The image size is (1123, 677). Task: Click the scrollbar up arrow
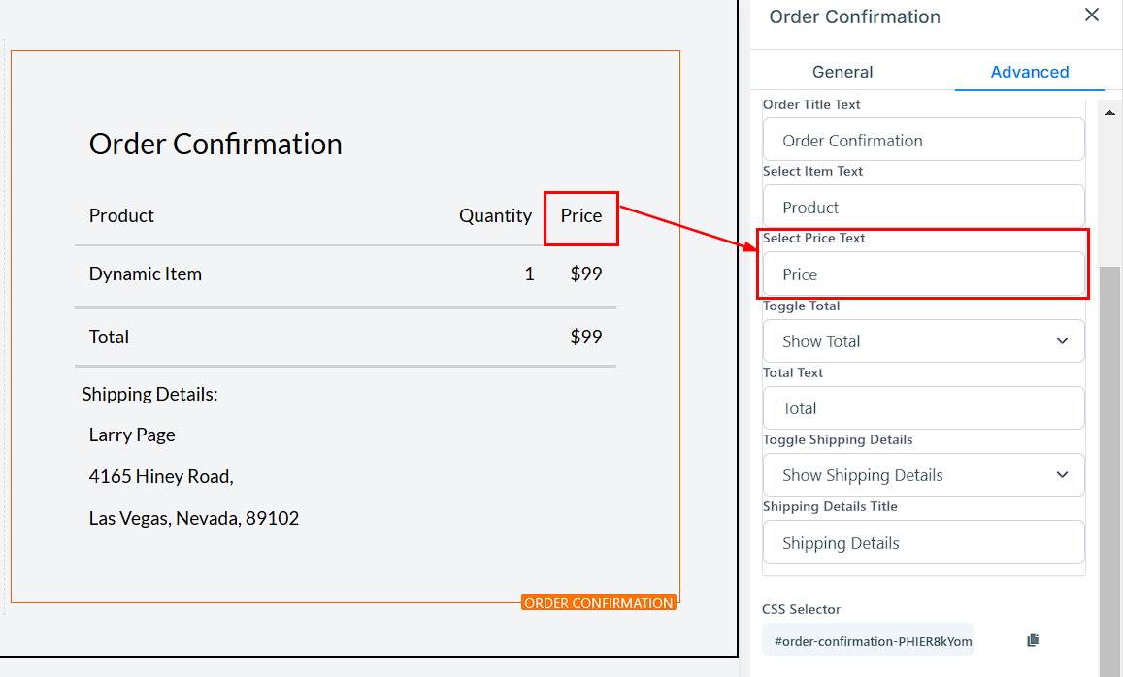(1110, 113)
